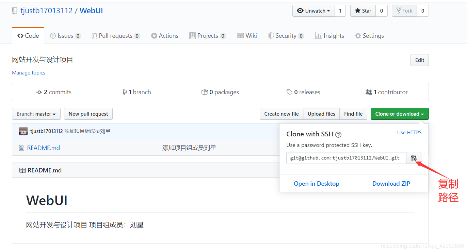This screenshot has width=467, height=252.
Task: Open the Actions tab
Action: pos(165,36)
